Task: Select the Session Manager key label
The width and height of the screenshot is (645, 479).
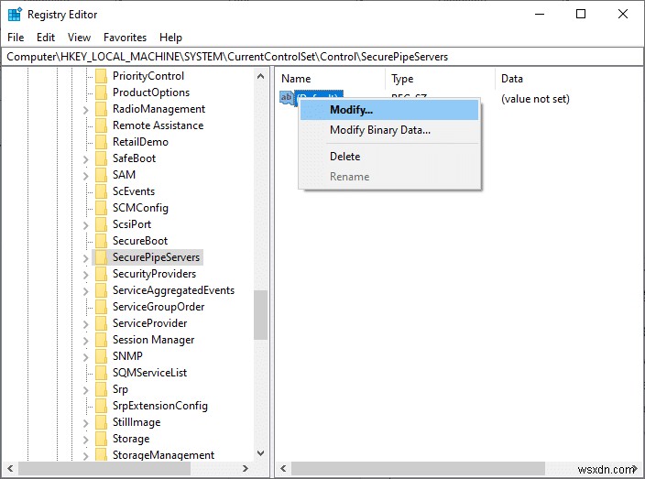Action: 153,340
